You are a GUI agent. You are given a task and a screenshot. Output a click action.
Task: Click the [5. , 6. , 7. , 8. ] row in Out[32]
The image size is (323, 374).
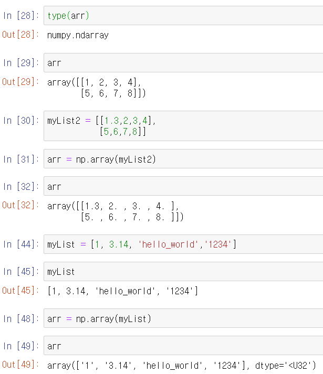click(130, 217)
